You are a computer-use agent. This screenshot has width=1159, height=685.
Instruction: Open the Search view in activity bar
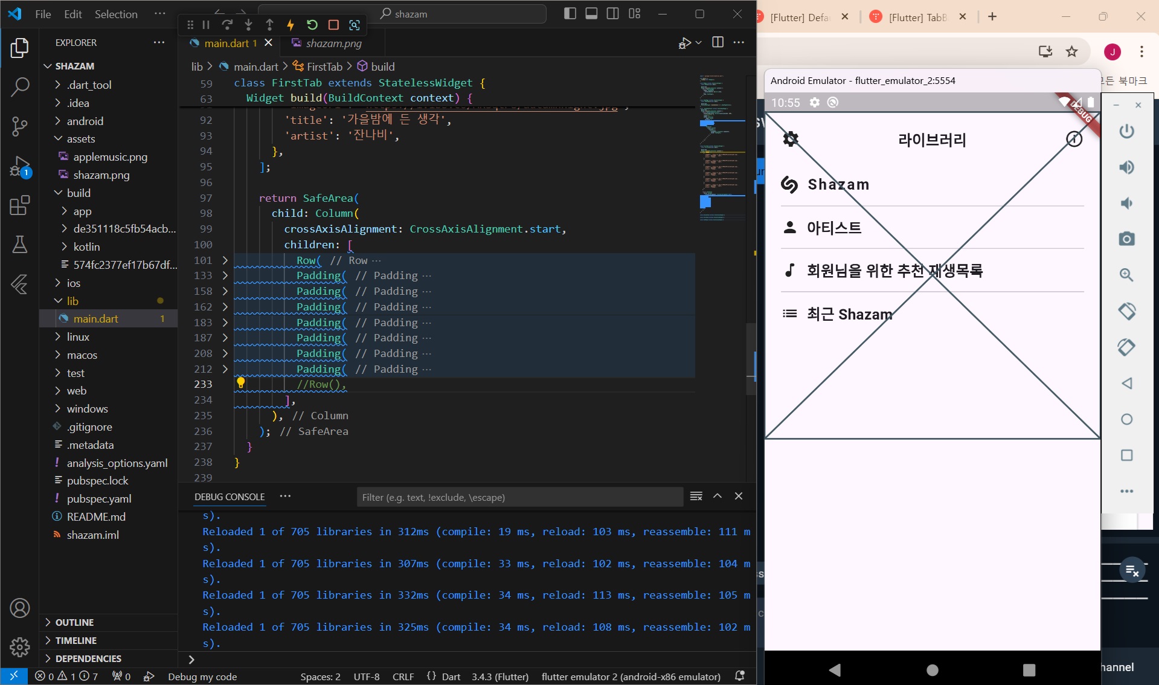20,87
